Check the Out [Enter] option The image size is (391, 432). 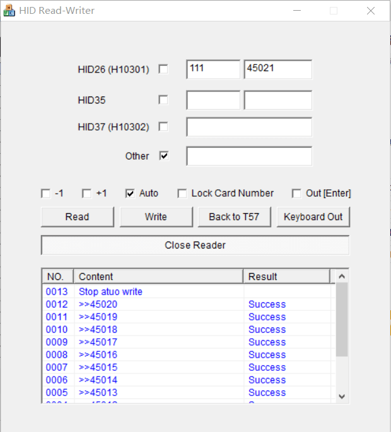point(296,193)
